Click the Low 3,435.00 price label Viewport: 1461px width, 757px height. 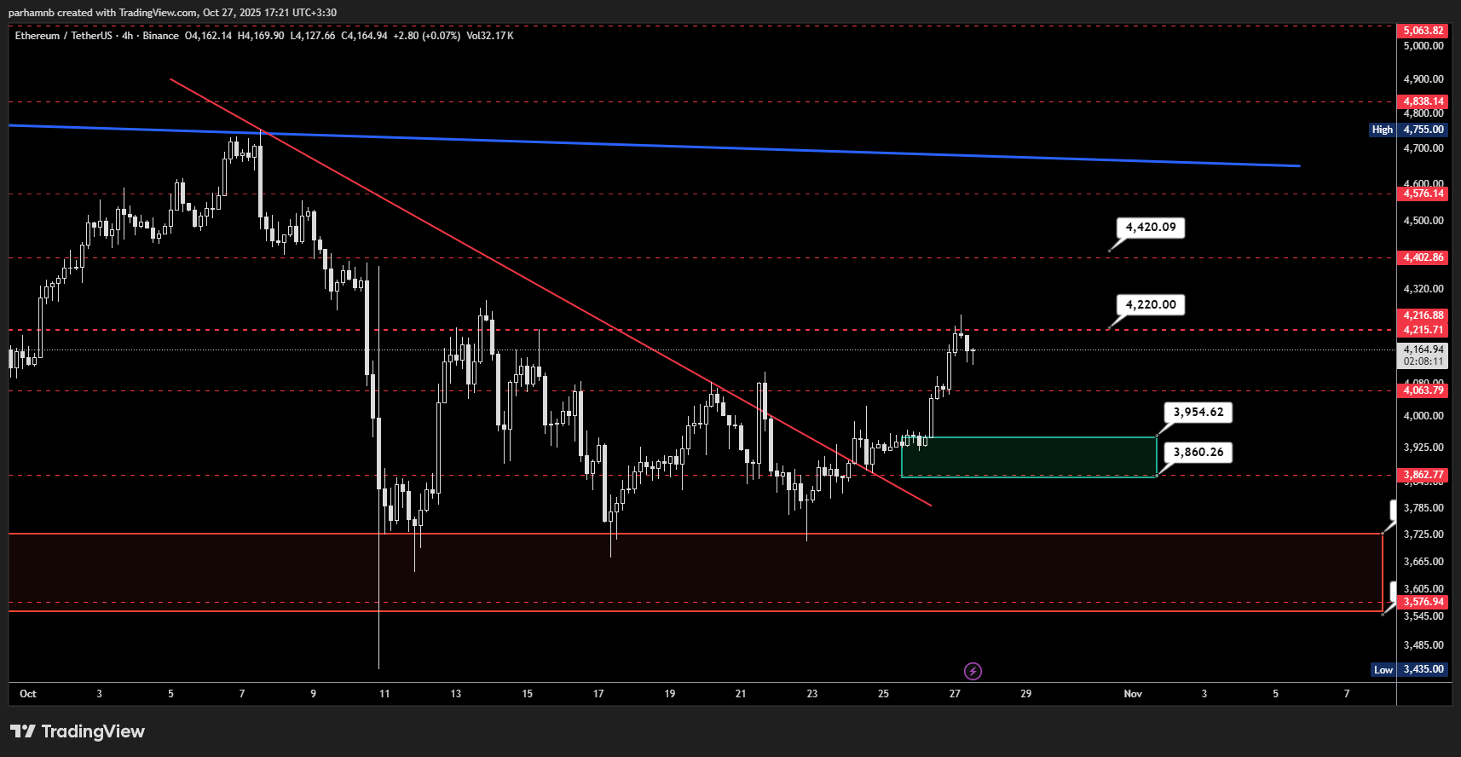click(x=1409, y=669)
